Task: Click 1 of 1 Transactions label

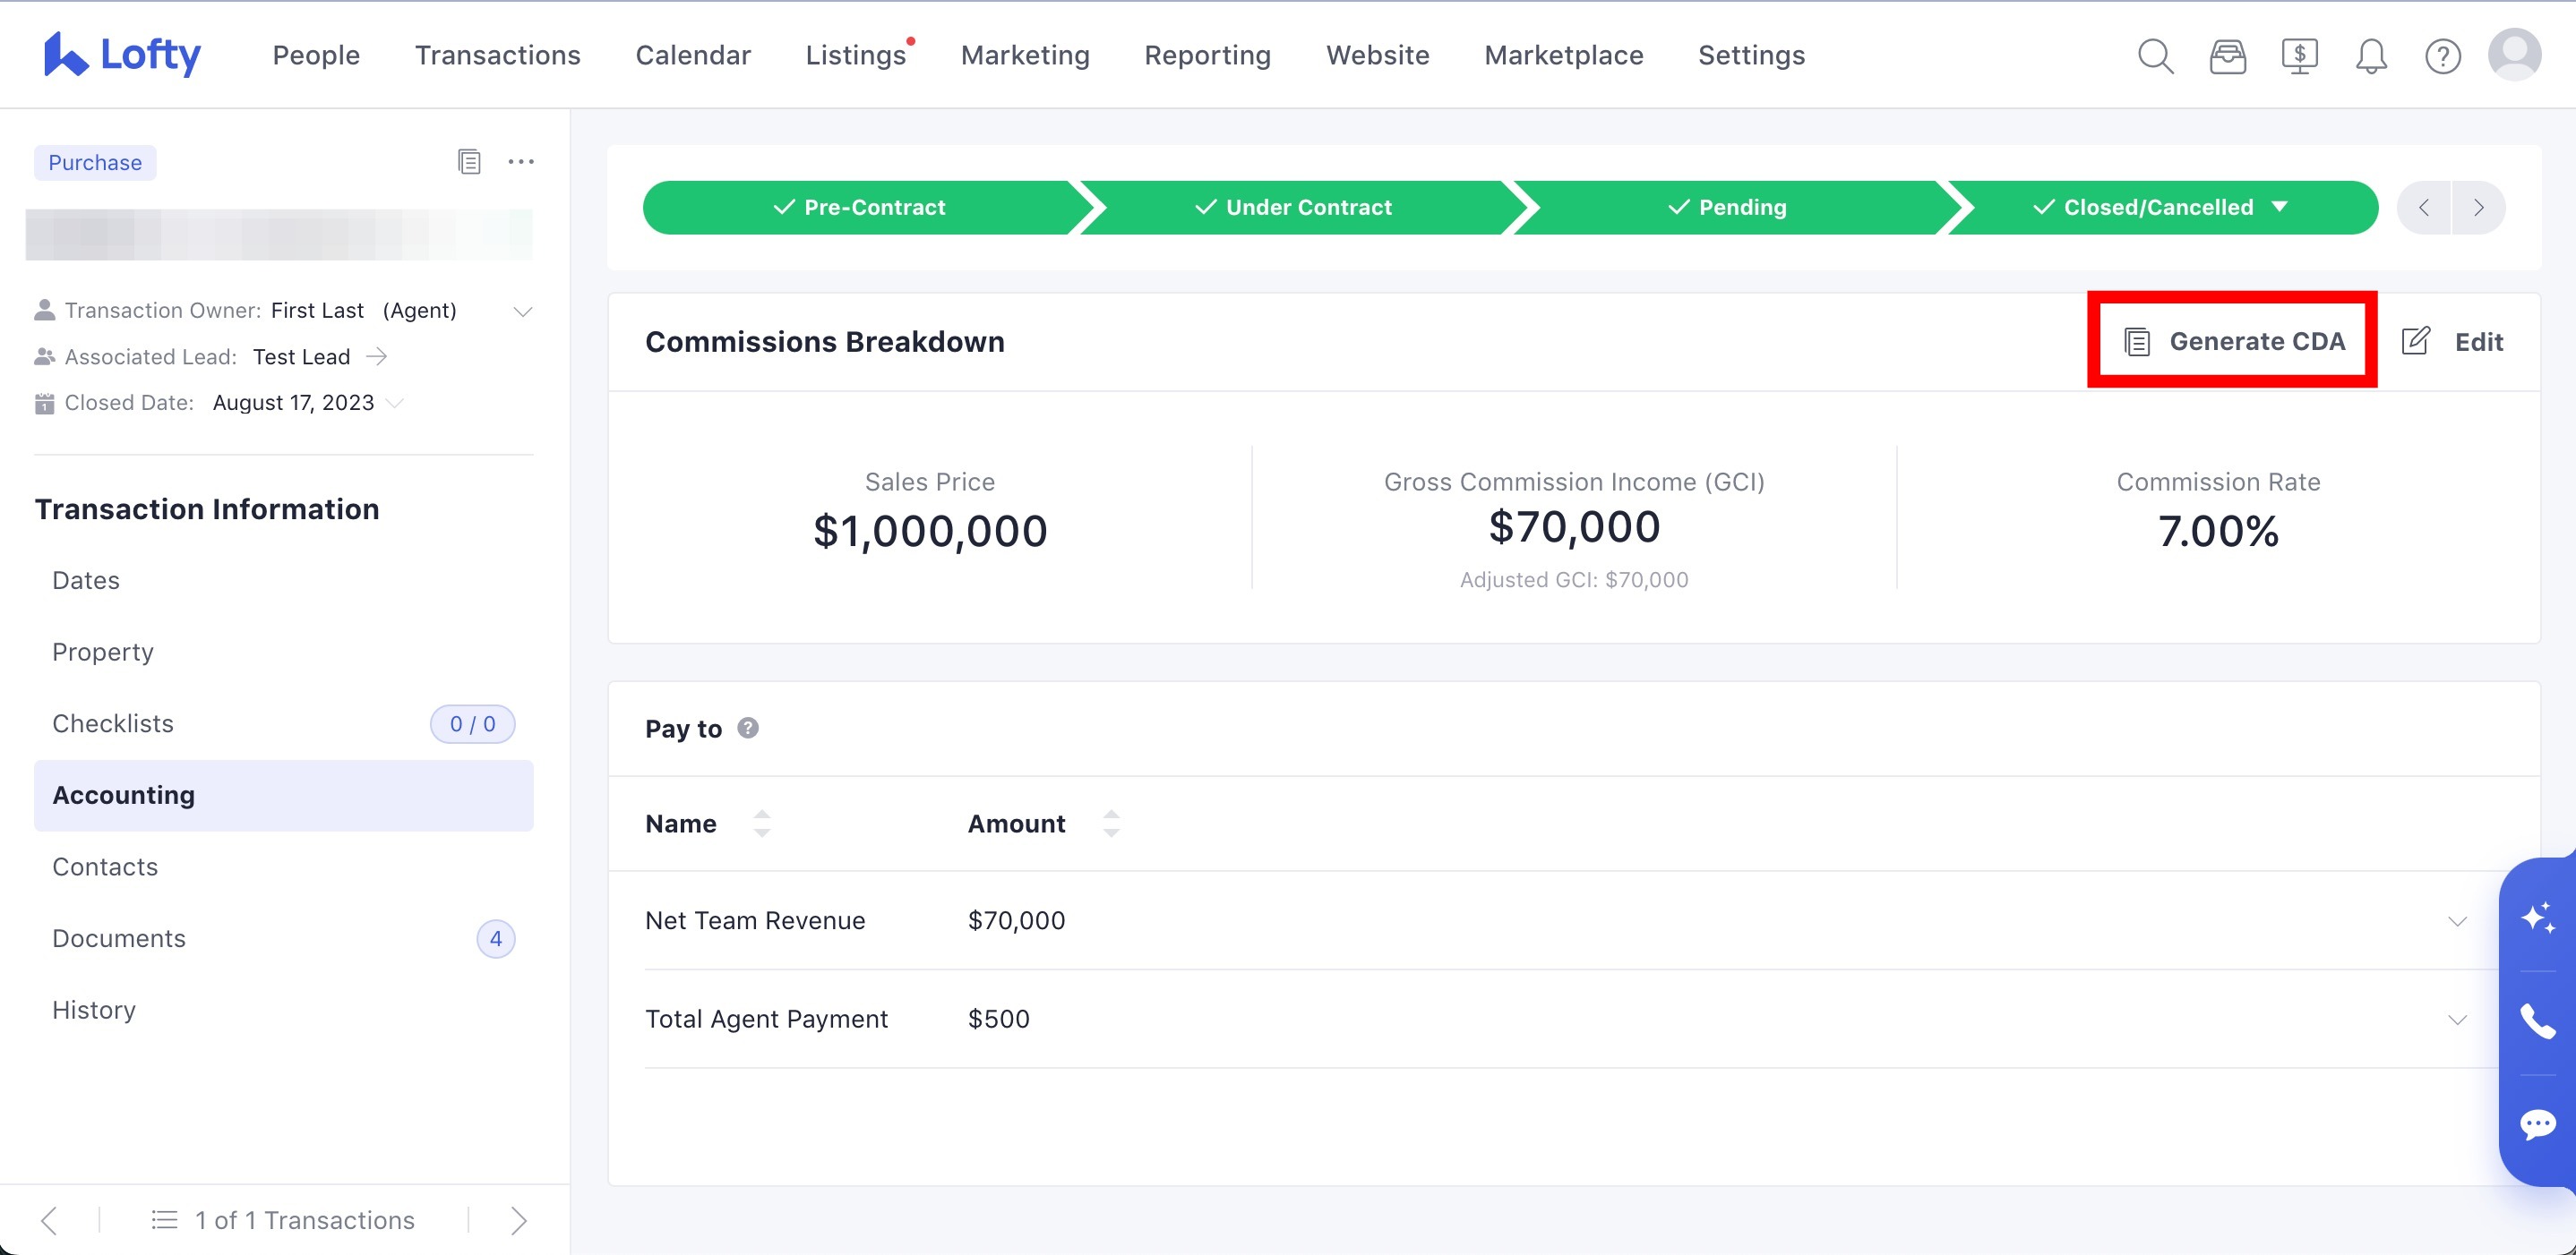Action: (305, 1220)
